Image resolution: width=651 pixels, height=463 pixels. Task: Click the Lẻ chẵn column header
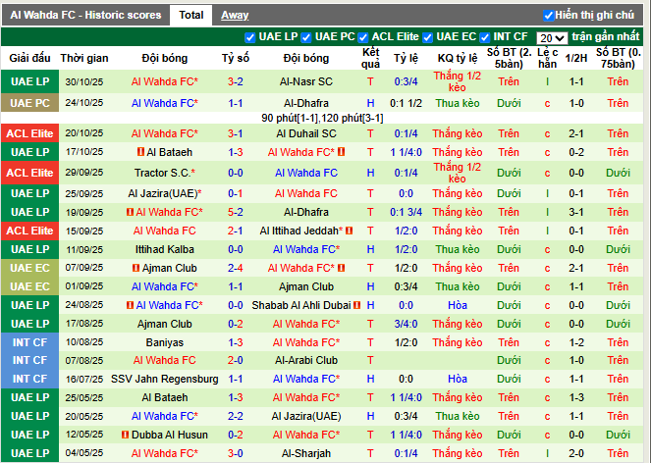coord(547,58)
